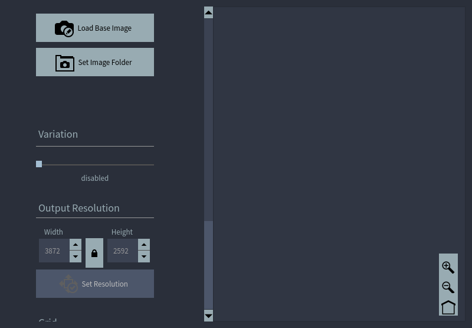Increase Width with the up arrow
472x328 pixels.
[76, 245]
